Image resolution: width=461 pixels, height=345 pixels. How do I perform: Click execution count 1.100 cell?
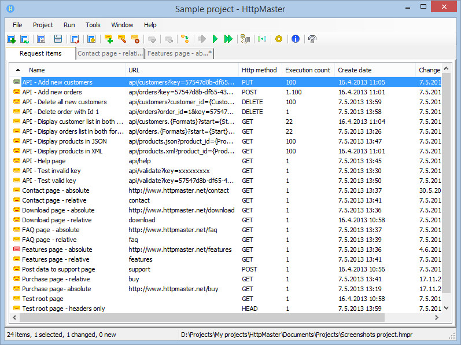[294, 92]
